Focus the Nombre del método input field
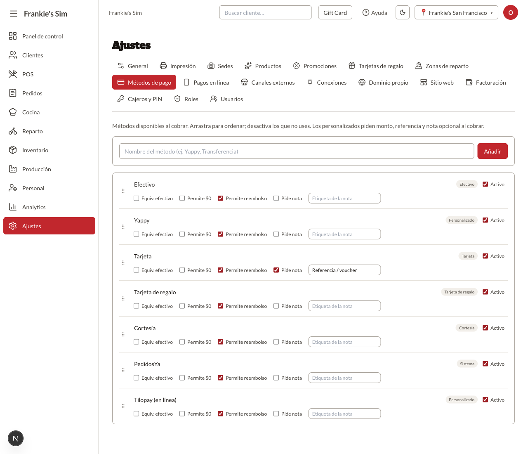Image resolution: width=528 pixels, height=454 pixels. [297, 151]
